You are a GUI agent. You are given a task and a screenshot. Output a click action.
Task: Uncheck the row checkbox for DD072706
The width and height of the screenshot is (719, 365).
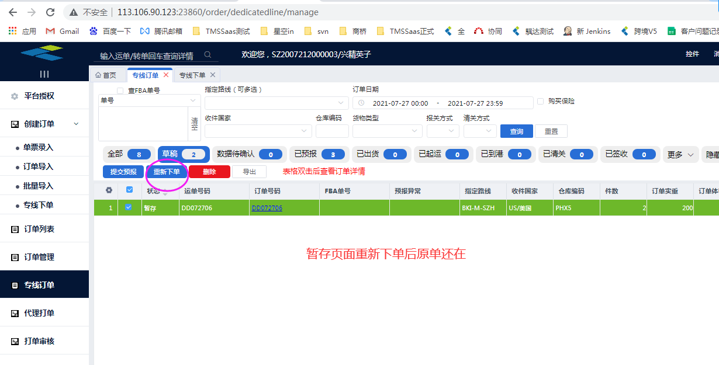129,207
